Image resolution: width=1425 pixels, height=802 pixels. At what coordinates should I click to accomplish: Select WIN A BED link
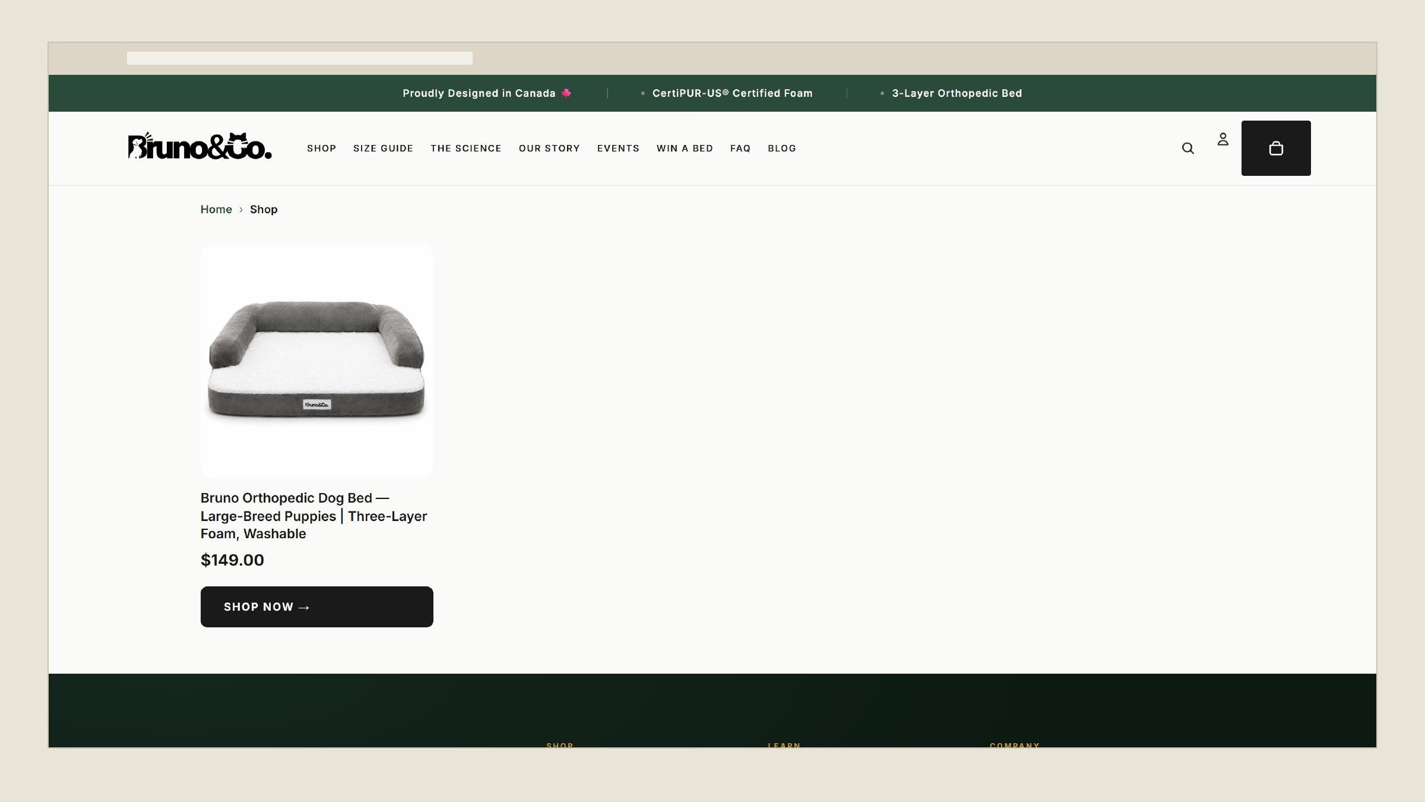(685, 149)
